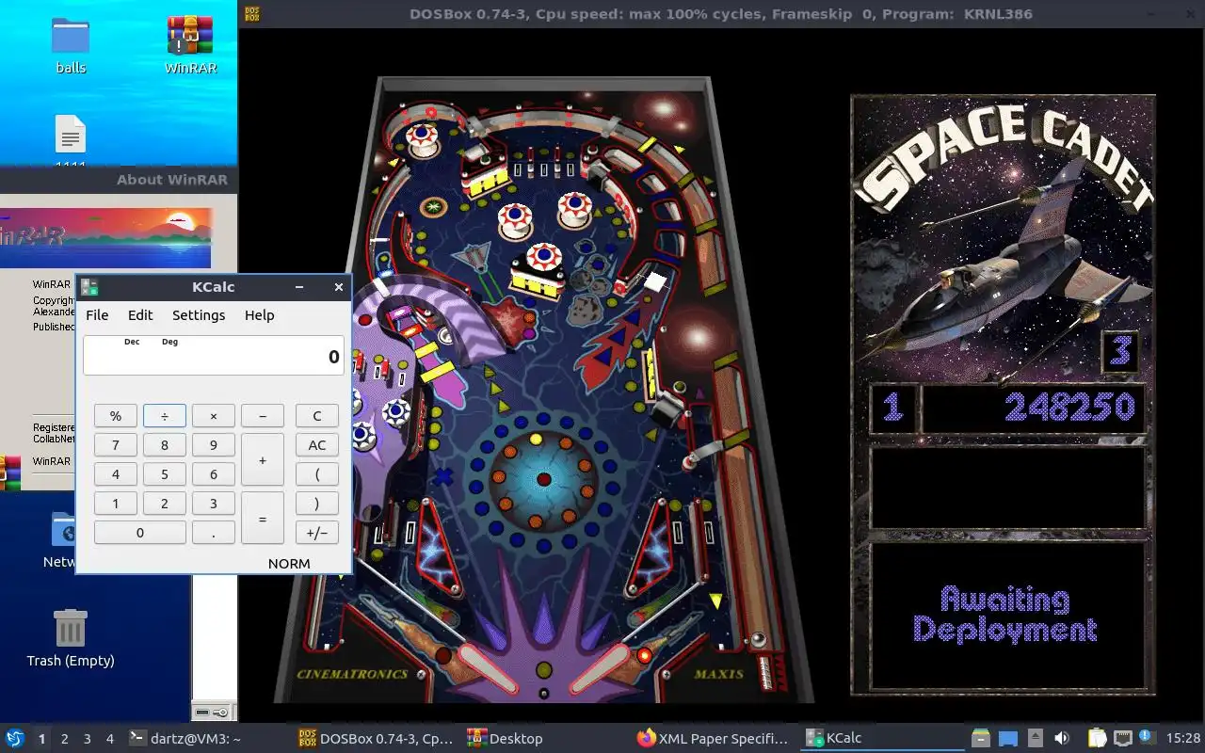Click the clock showing 15:28

[x=1182, y=738]
